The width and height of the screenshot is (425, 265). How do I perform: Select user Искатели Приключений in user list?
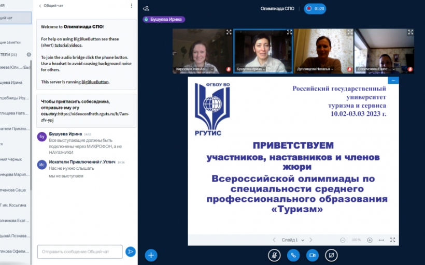[15, 128]
